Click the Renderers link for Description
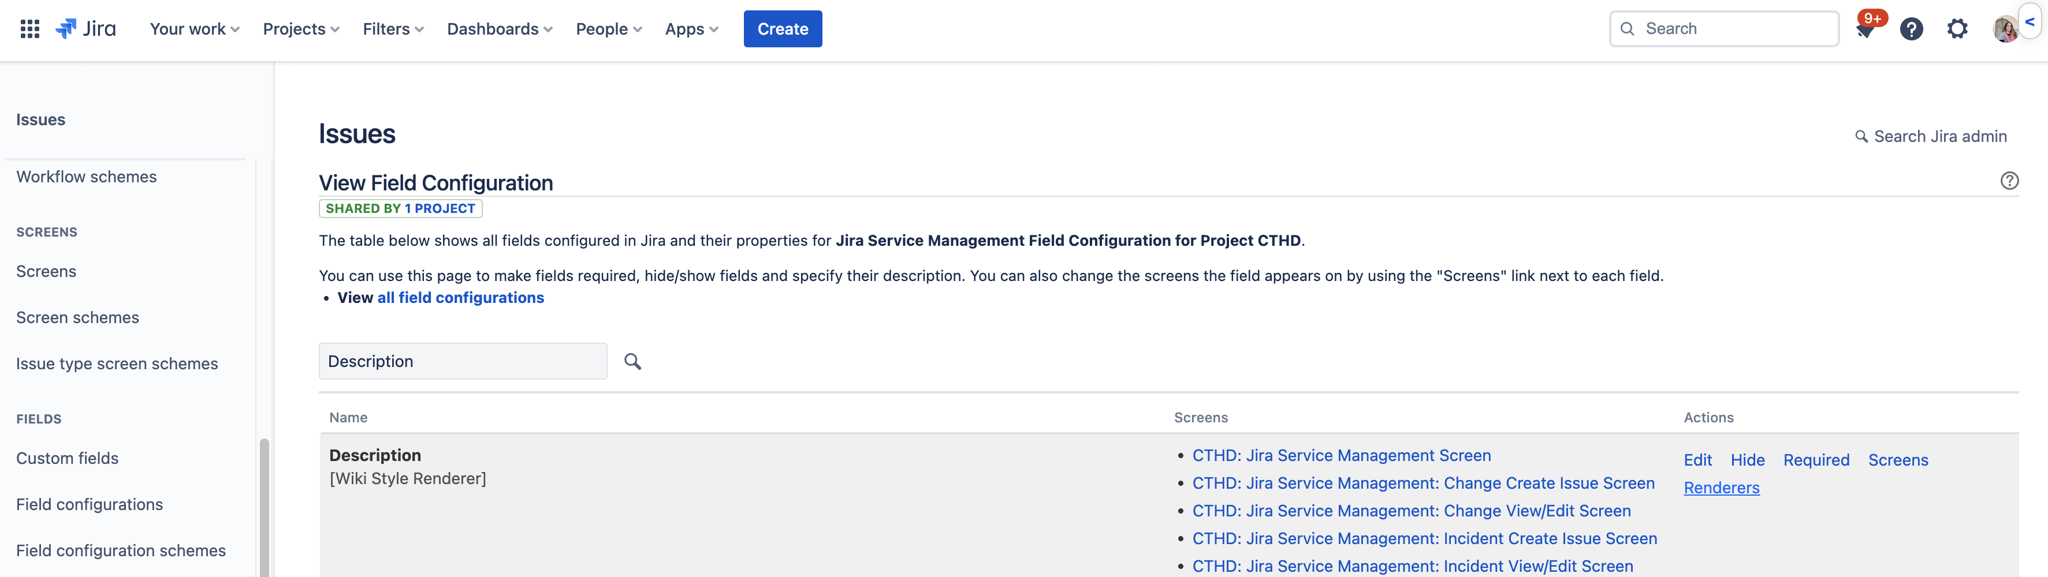Image resolution: width=2048 pixels, height=577 pixels. click(1721, 488)
